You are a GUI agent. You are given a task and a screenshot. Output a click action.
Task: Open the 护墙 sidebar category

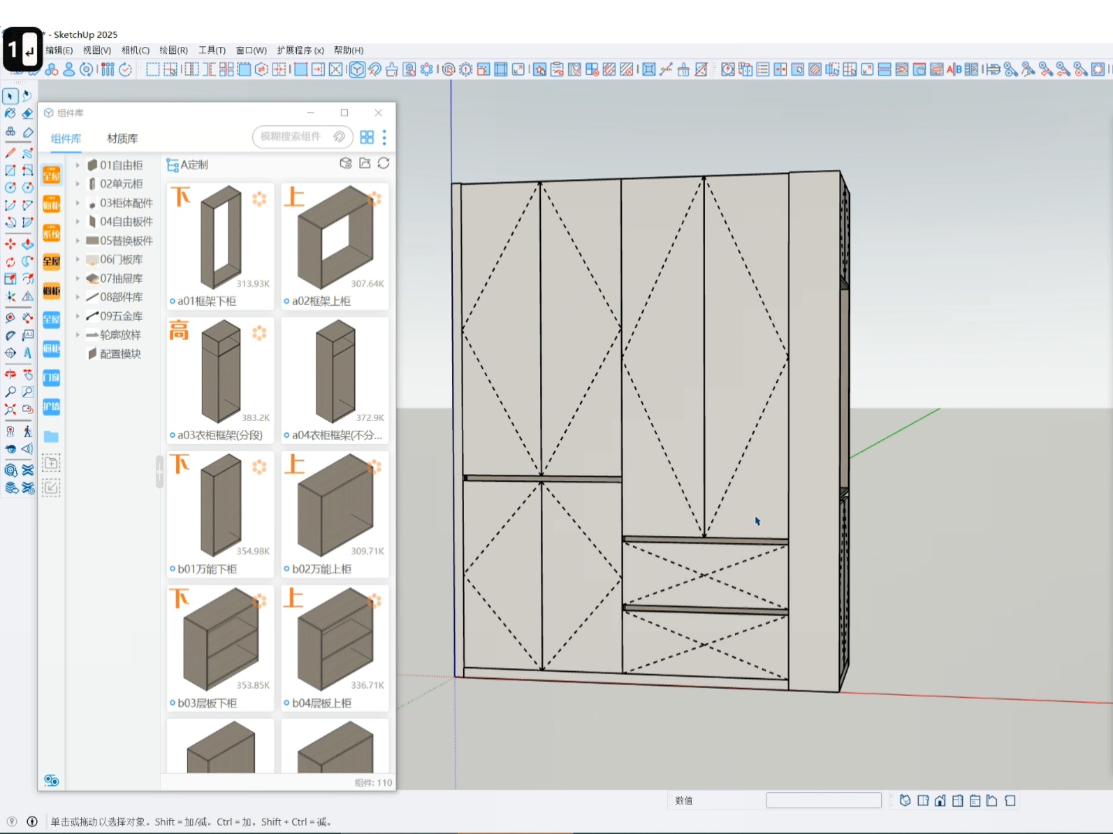(52, 407)
